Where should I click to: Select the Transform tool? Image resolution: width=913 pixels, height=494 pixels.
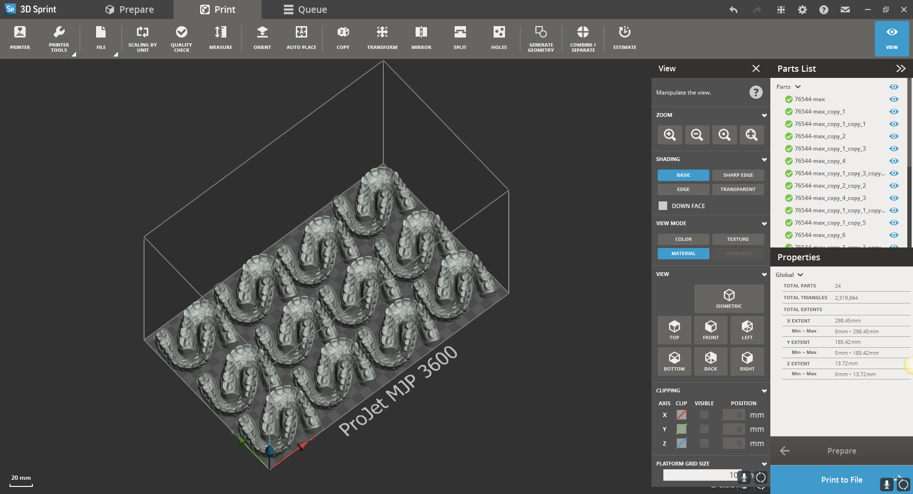coord(382,38)
